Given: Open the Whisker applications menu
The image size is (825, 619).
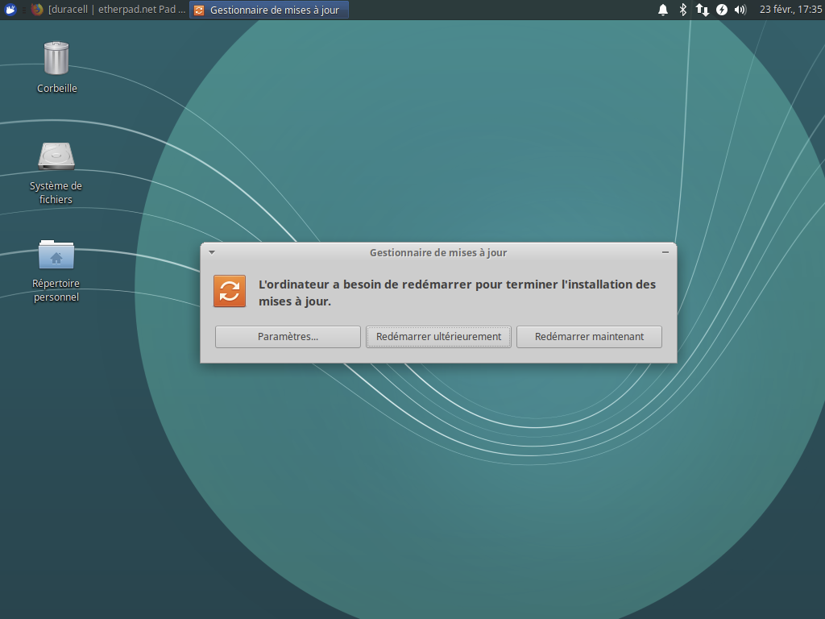Looking at the screenshot, I should pyautogui.click(x=11, y=10).
